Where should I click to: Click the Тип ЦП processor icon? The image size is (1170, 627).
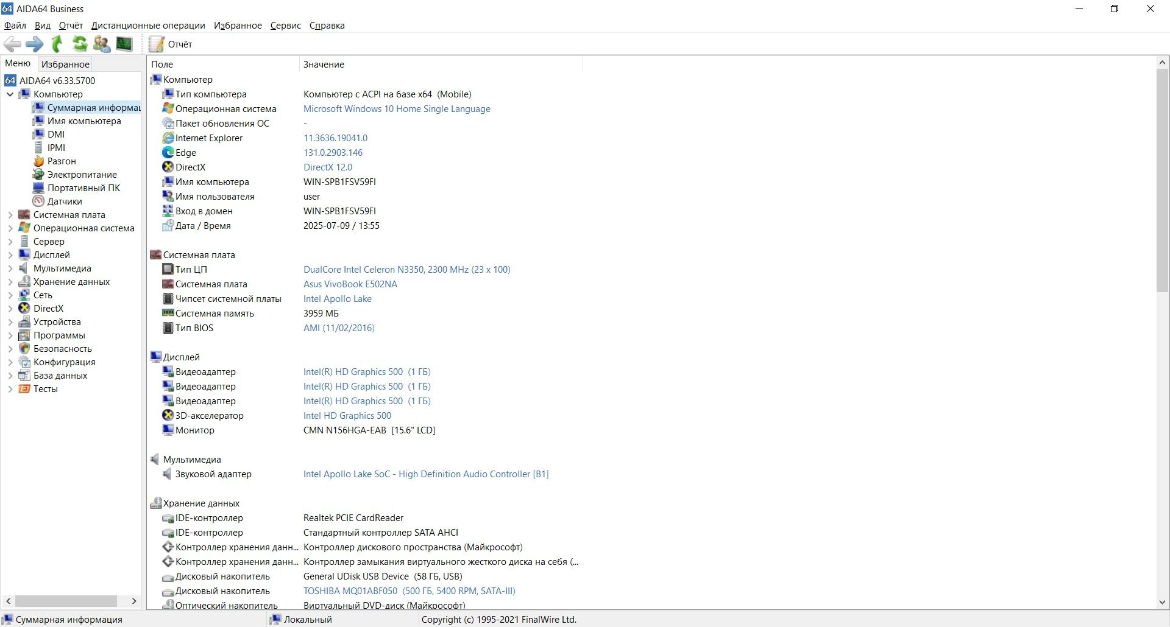[x=168, y=270]
